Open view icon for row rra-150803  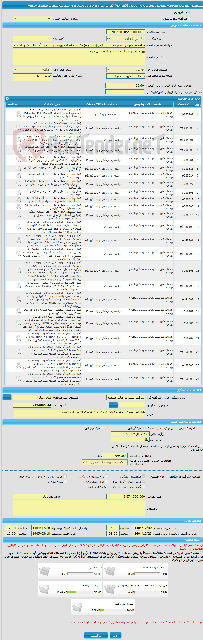point(18,352)
